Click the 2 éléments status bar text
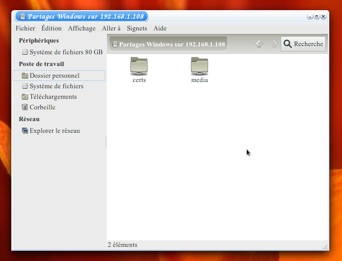This screenshot has height=261, width=342. pyautogui.click(x=123, y=245)
